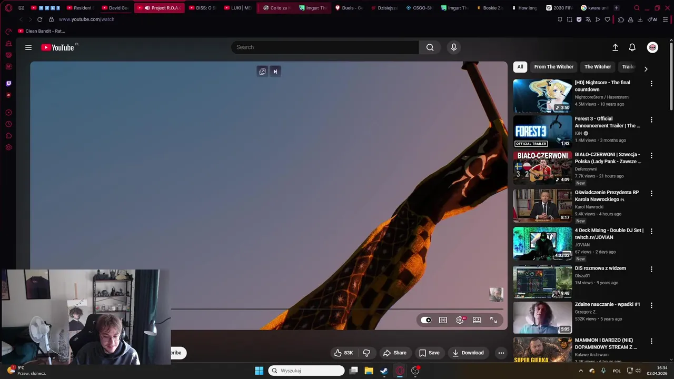Open the Windows Start menu

click(259, 371)
